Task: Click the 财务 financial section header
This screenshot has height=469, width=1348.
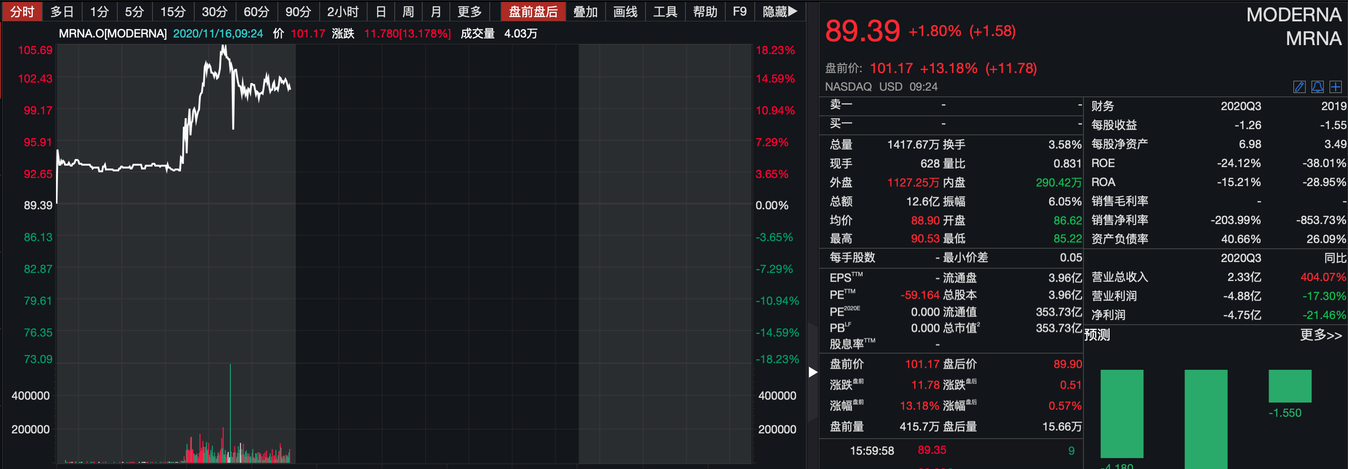Action: pyautogui.click(x=1102, y=106)
